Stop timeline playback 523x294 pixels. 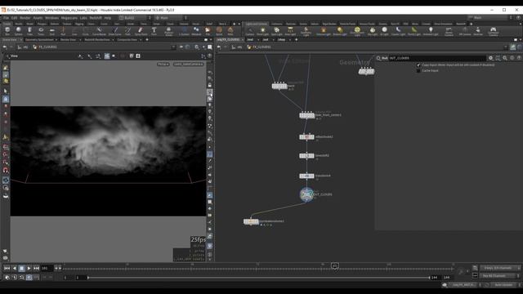22,268
